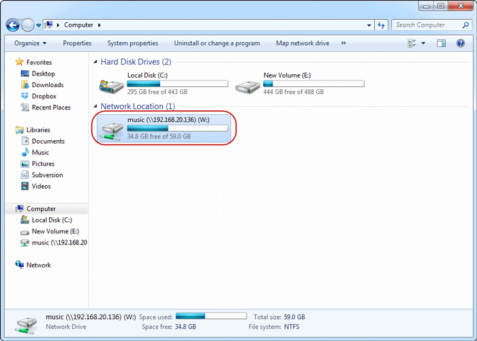Image resolution: width=477 pixels, height=341 pixels.
Task: Click the Network Location (1) heading
Action: click(138, 106)
